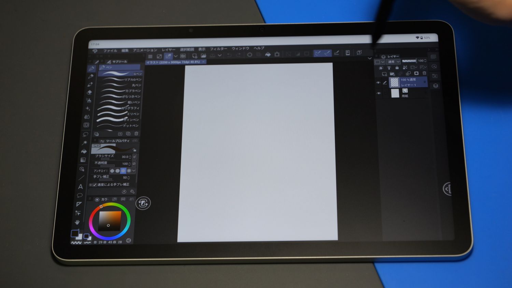Open the 通常 blend mode dropdown
The width and height of the screenshot is (512, 288).
click(394, 62)
